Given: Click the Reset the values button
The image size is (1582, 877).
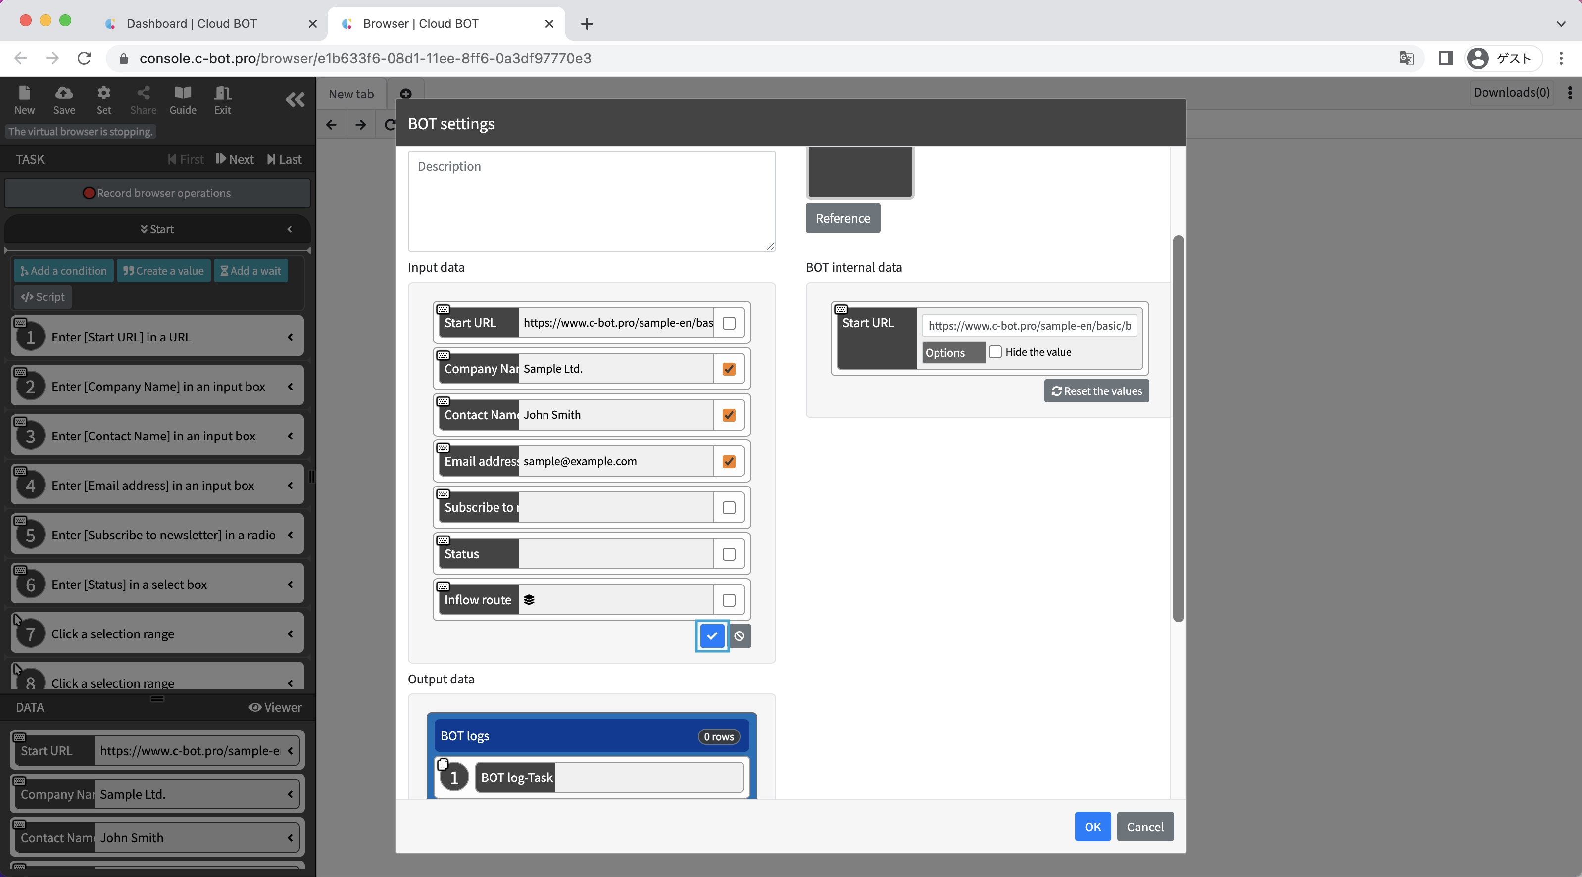Looking at the screenshot, I should coord(1096,390).
